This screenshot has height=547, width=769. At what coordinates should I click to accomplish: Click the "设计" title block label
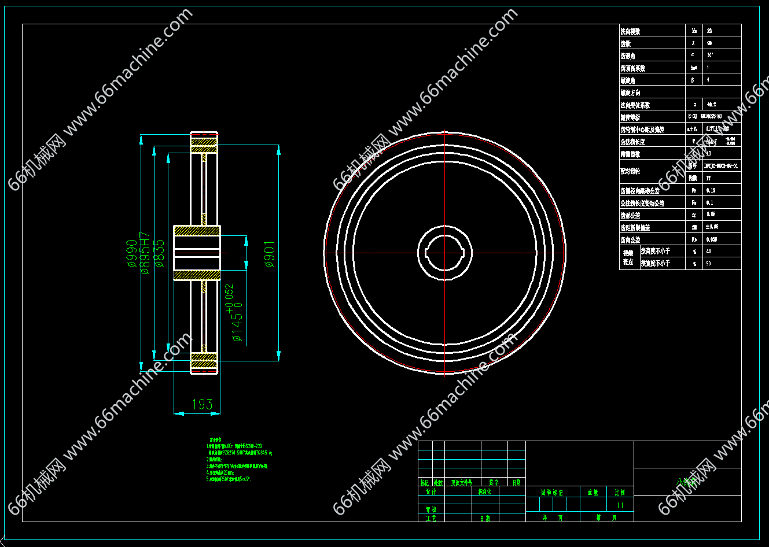pyautogui.click(x=431, y=491)
